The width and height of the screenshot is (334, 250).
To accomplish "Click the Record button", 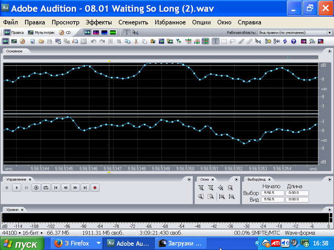I will coord(95,188).
